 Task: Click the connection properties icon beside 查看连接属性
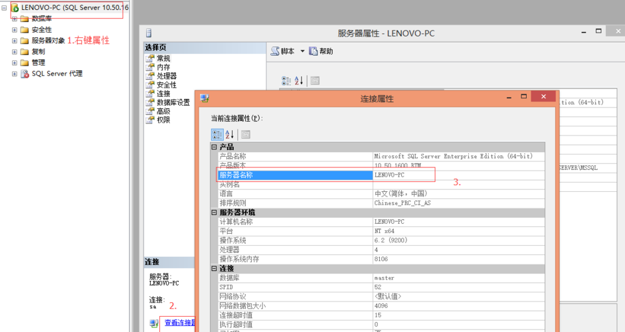tap(154, 323)
